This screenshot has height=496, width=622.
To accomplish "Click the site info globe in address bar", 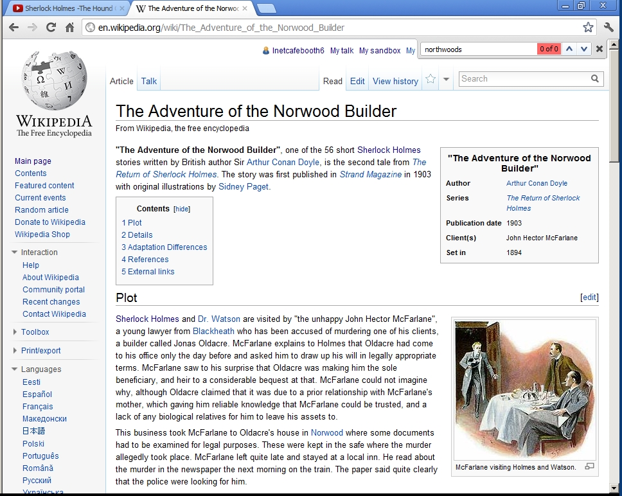I will (91, 28).
